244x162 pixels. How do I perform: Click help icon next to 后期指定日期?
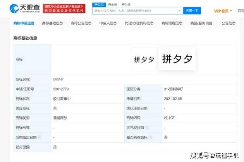[x=39, y=137]
